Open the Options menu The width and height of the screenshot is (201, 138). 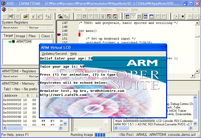point(107,10)
